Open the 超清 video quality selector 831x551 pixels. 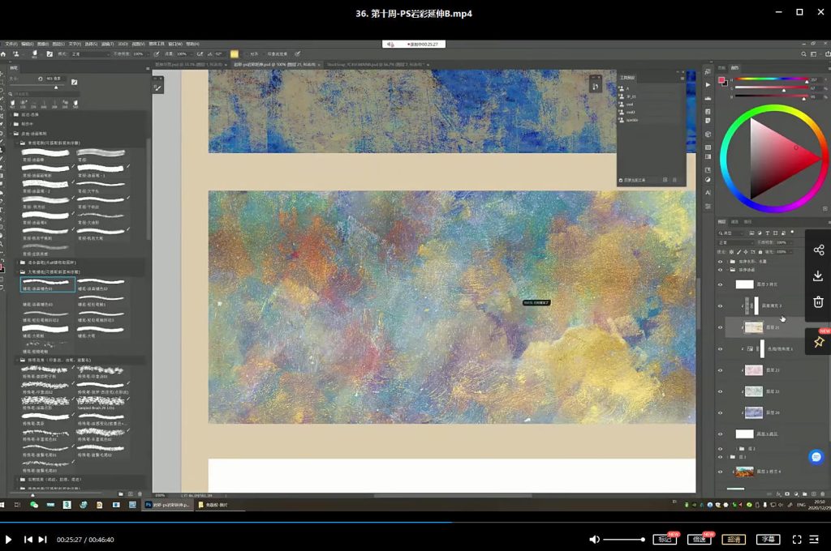coord(734,540)
